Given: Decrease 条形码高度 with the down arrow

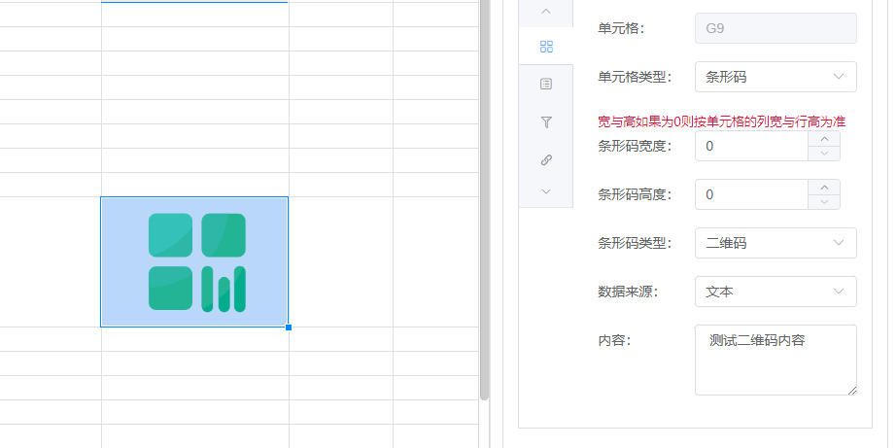Looking at the screenshot, I should tap(824, 202).
